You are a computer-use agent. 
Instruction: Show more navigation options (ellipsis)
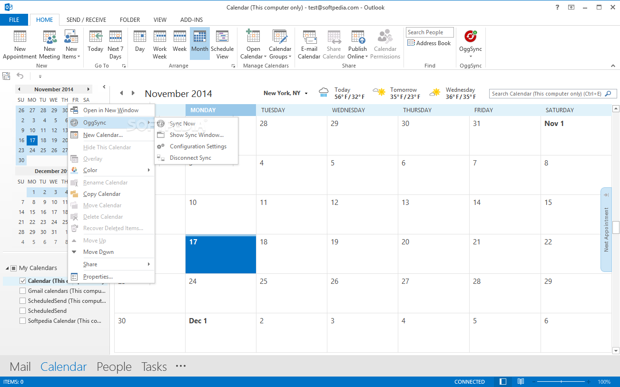pyautogui.click(x=181, y=366)
